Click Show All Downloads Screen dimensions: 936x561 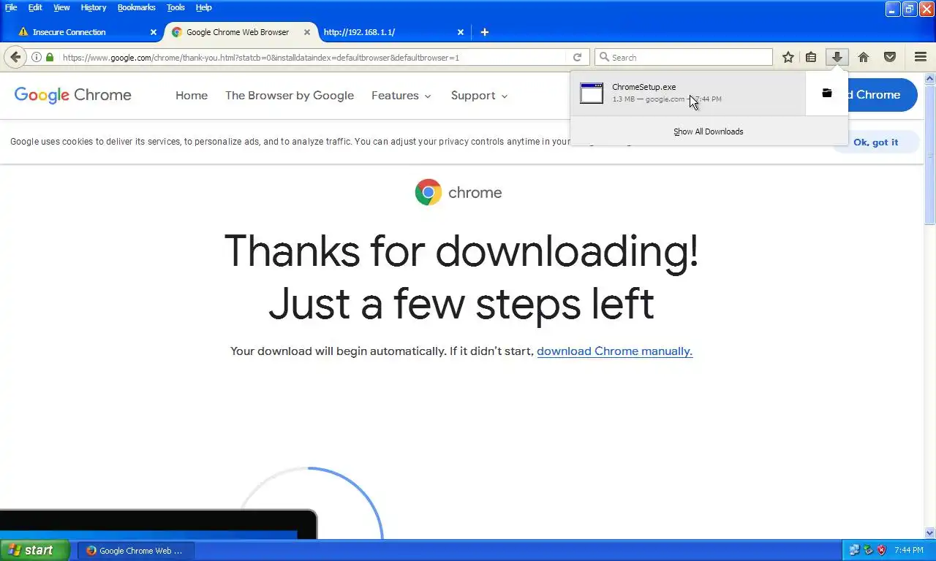pyautogui.click(x=709, y=131)
